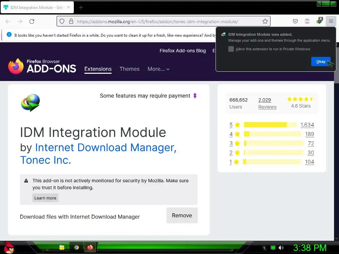Image resolution: width=339 pixels, height=254 pixels.
Task: Open the Save to Pocket icon
Action: click(x=295, y=21)
